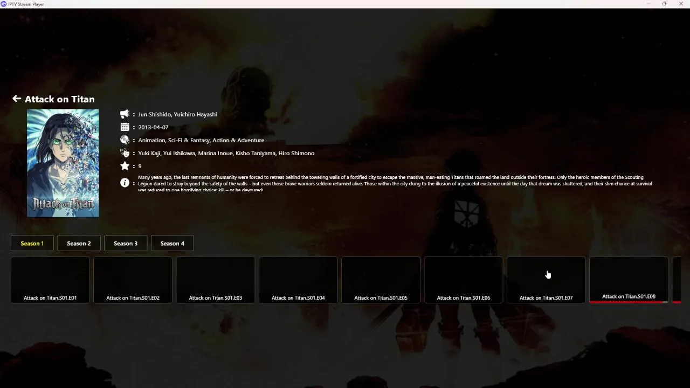Click the synopsis paragraph text
690x388 pixels.
(395, 183)
